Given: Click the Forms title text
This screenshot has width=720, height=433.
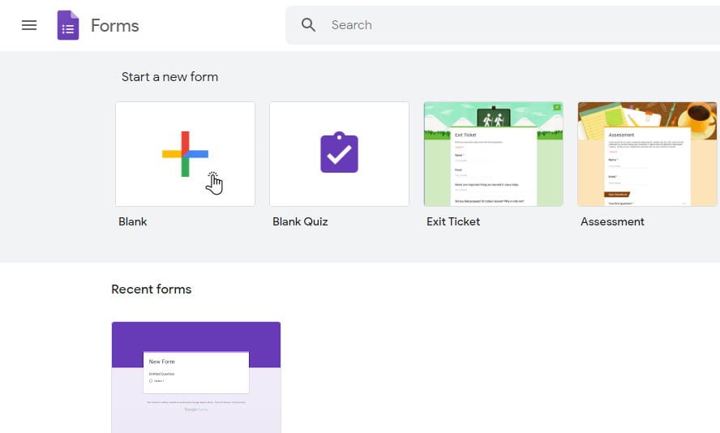Looking at the screenshot, I should (x=115, y=26).
